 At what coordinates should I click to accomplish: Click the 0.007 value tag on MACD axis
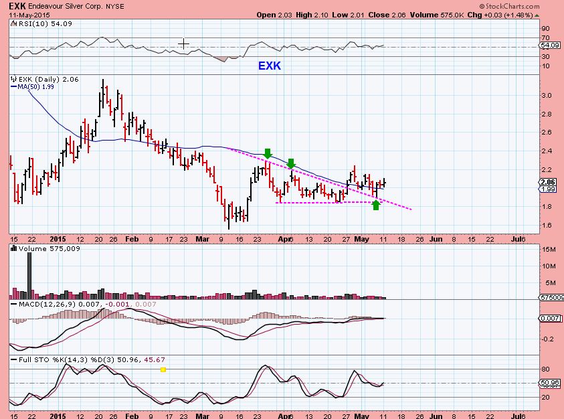click(549, 318)
